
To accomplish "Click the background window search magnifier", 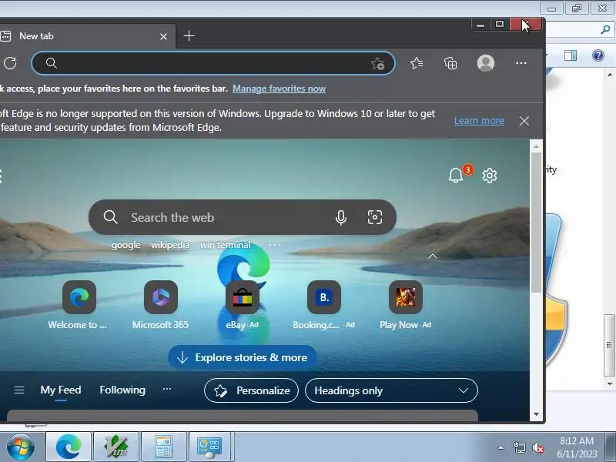I will pyautogui.click(x=605, y=29).
